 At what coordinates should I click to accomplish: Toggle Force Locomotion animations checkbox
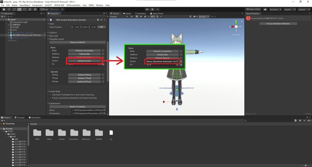[x=50, y=98]
